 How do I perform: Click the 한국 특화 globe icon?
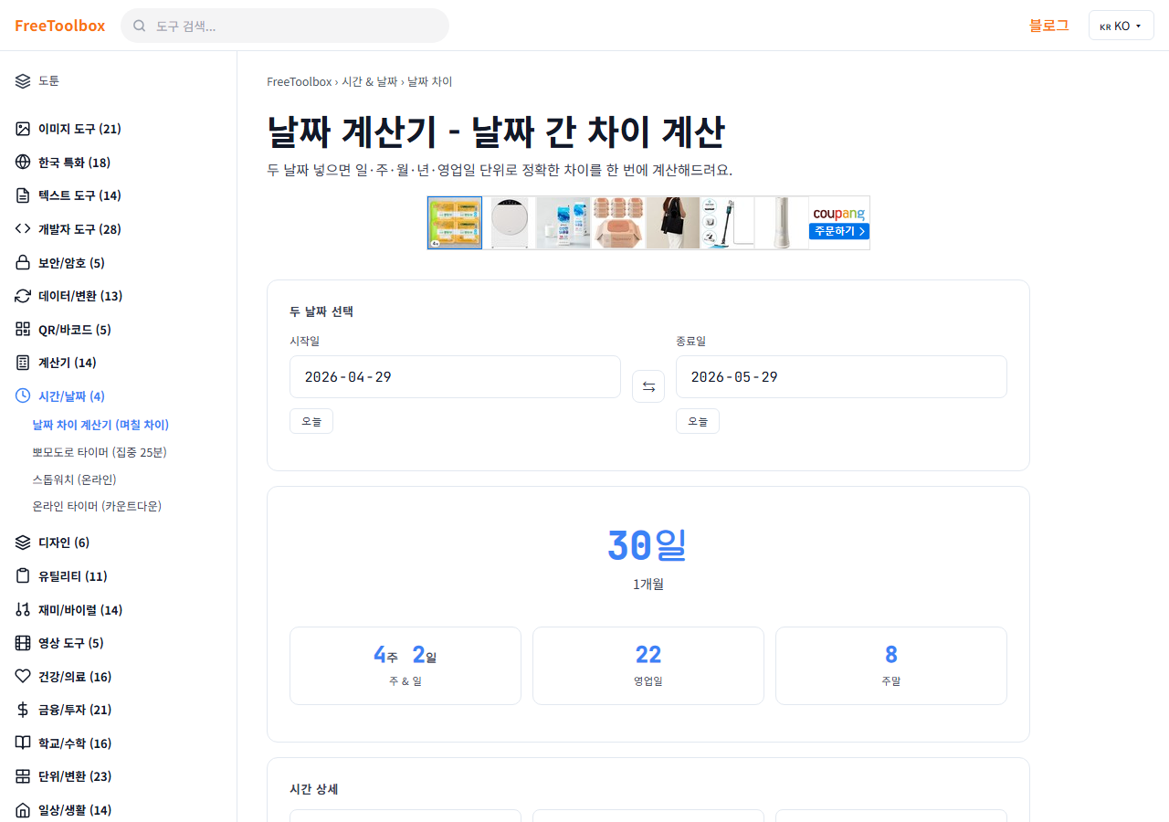tap(23, 163)
